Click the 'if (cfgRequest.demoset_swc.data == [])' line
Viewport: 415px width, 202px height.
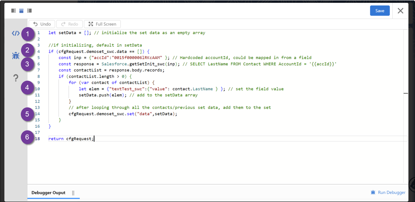click(x=99, y=51)
